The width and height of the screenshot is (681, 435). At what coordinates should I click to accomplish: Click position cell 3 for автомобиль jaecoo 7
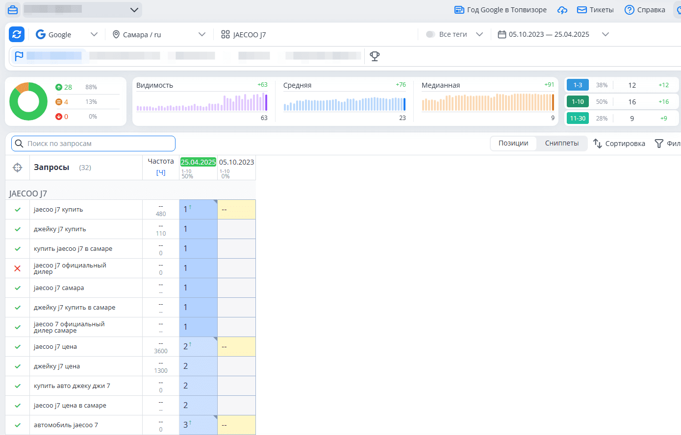tap(198, 425)
